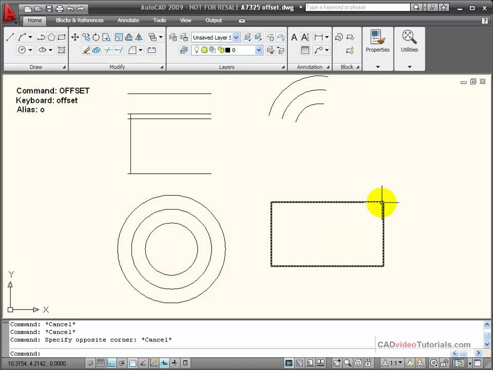Image resolution: width=493 pixels, height=370 pixels.
Task: Open the fillet dropdown arrow
Action: [141, 50]
